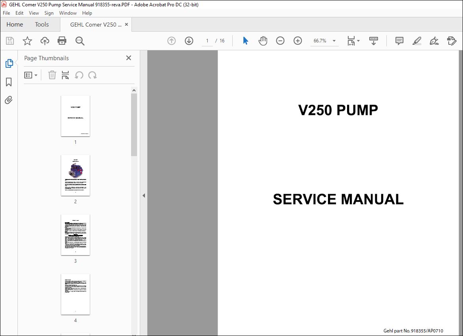Open the Help menu

(x=87, y=13)
